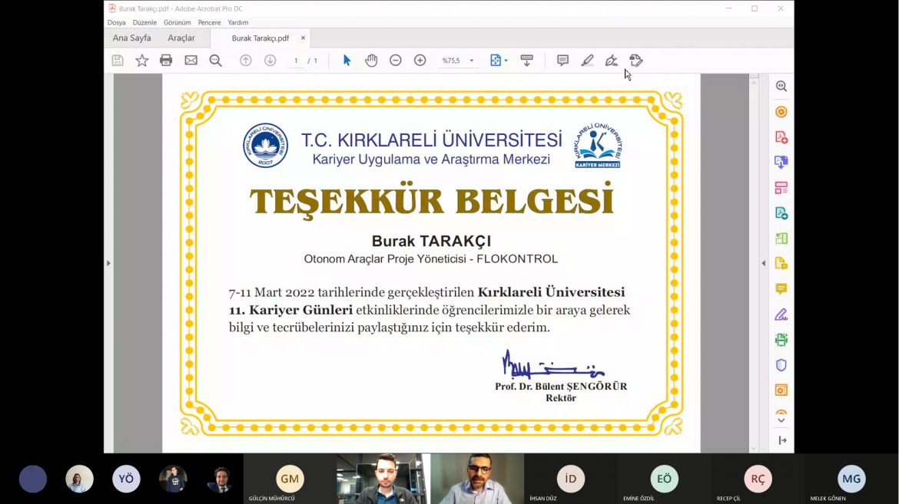
Task: Click the stamp tool in toolbar
Action: 636,60
